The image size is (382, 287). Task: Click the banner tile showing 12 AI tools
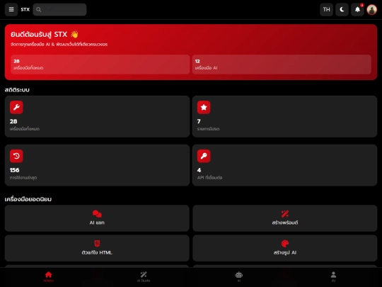(x=282, y=64)
